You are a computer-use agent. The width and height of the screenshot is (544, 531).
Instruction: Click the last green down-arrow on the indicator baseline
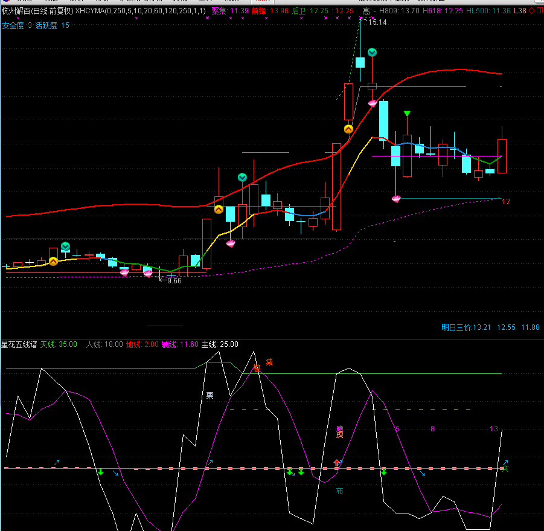click(384, 472)
